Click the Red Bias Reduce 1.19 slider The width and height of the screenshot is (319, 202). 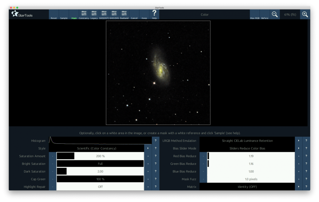point(251,156)
